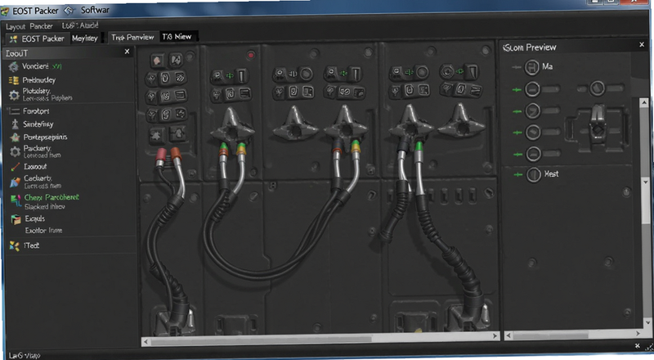Click the Preview panel title

pyautogui.click(x=530, y=47)
